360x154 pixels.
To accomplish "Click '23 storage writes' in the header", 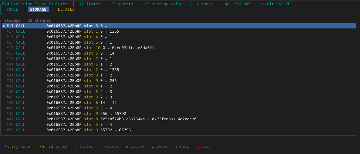I will coord(165,4).
